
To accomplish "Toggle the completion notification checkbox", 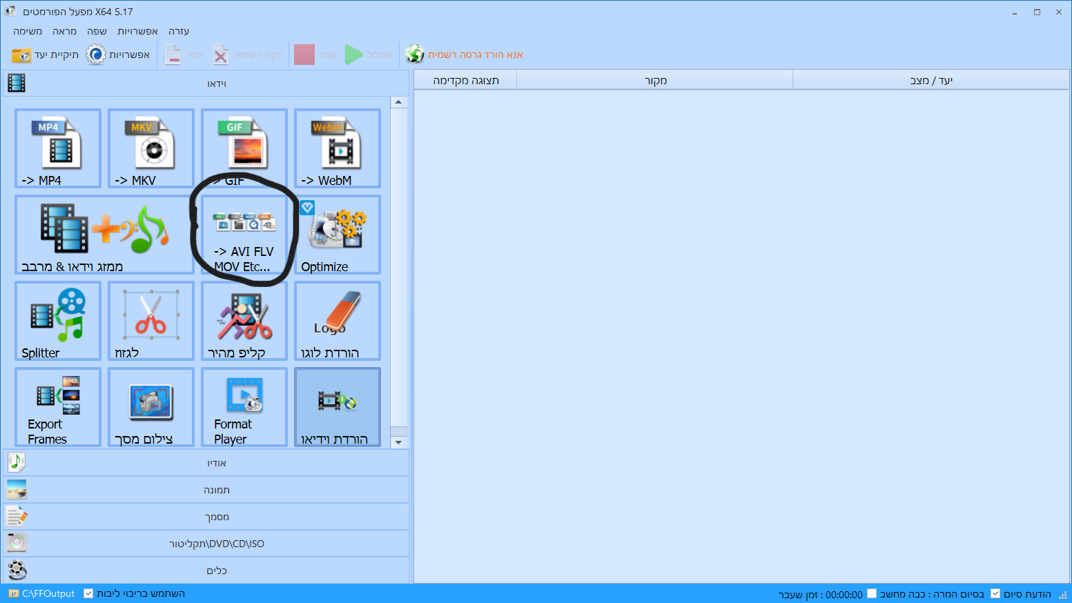I will tap(995, 593).
